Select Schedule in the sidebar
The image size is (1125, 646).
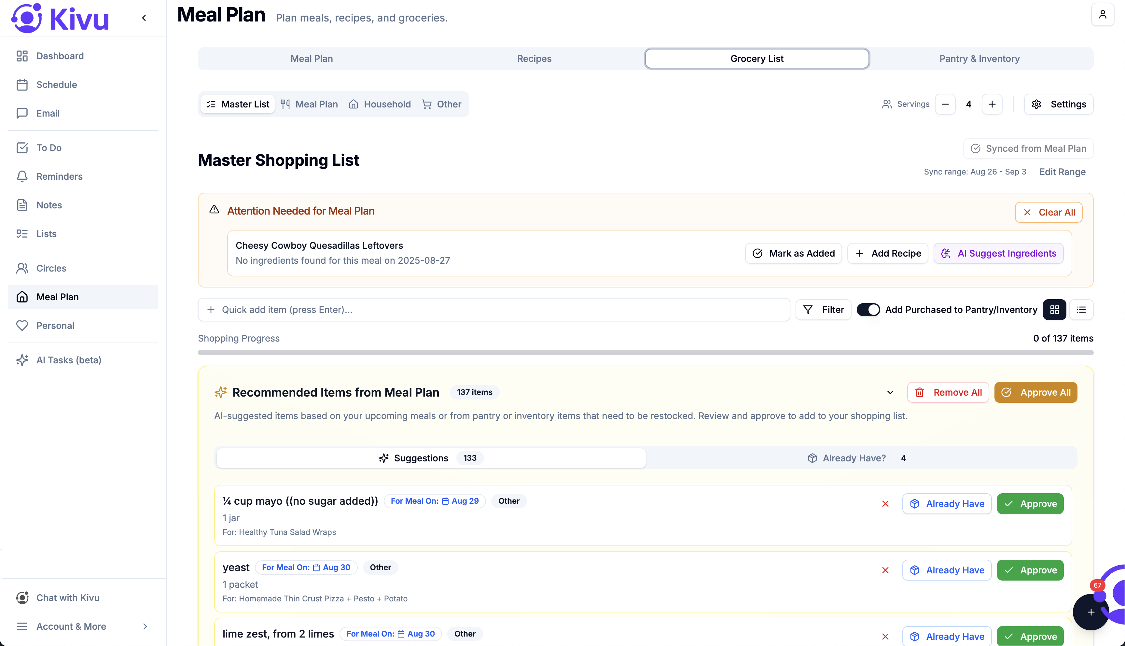coord(57,85)
